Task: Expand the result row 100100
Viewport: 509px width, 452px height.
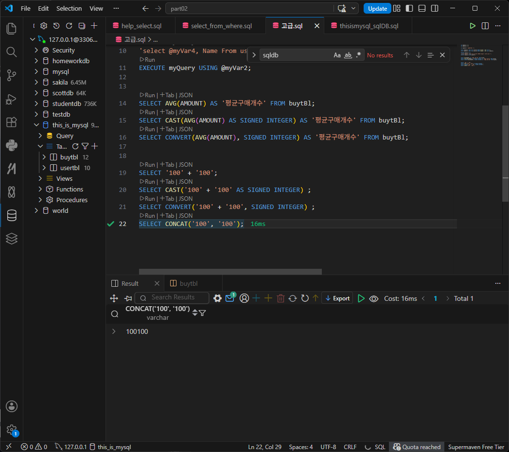Action: tap(114, 331)
